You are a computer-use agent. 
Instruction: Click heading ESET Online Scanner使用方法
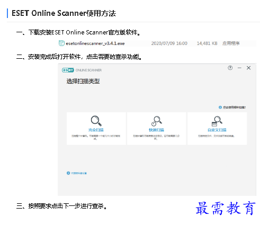[x=64, y=13]
